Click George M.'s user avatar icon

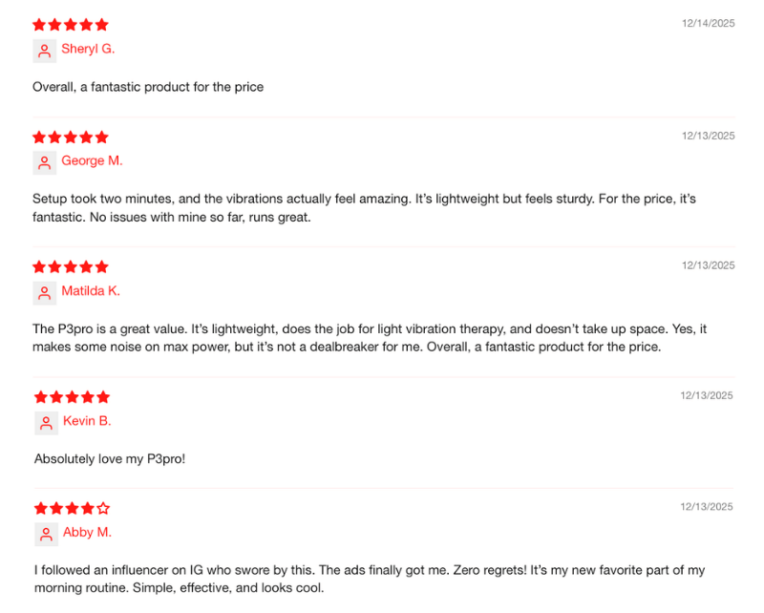coord(44,162)
